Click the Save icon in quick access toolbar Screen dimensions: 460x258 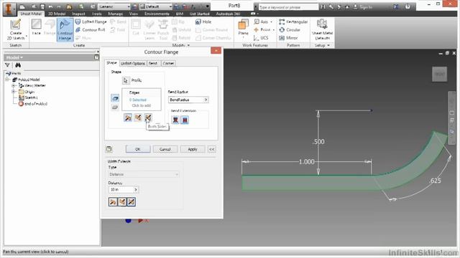[x=42, y=6]
